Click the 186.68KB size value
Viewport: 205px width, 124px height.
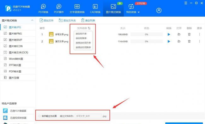pos(123,34)
